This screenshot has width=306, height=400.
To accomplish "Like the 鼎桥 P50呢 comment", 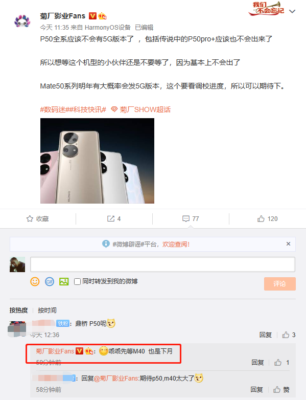I will click(x=289, y=335).
